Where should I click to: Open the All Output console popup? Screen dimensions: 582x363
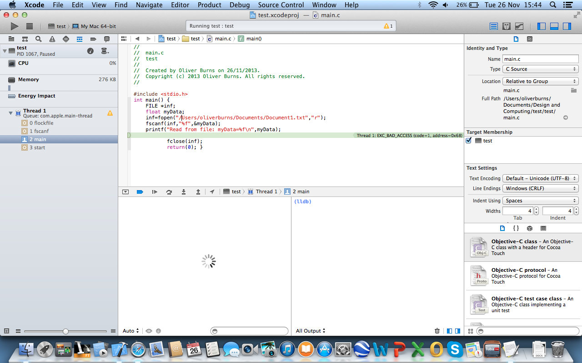(x=311, y=331)
